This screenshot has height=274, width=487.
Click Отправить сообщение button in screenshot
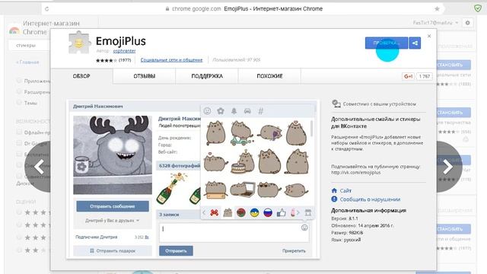point(113,206)
